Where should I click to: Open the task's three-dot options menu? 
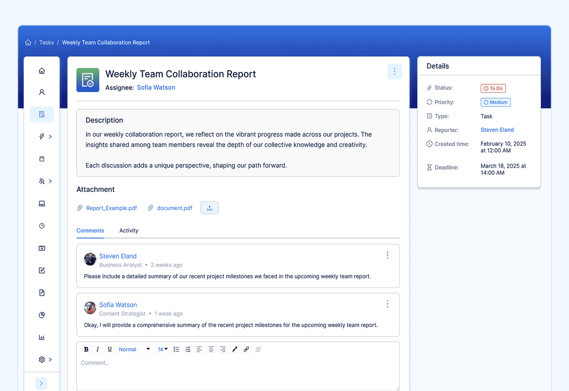395,72
